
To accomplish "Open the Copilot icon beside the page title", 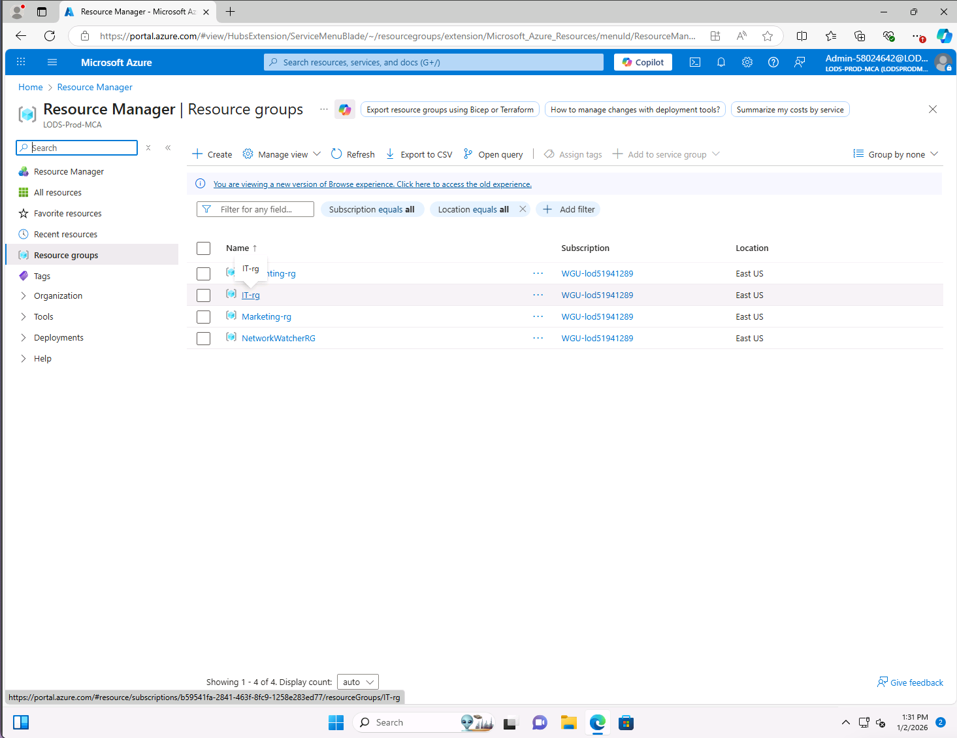I will click(345, 109).
